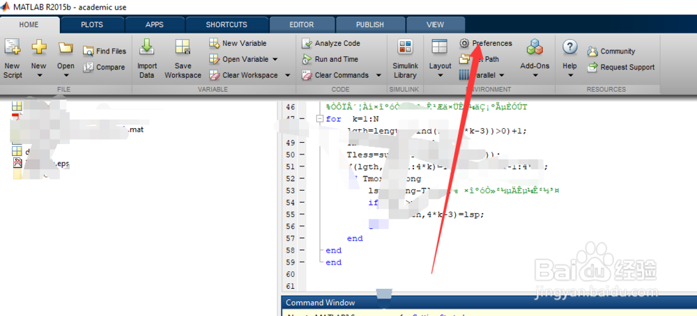Run Analyze Code
This screenshot has height=316, width=697.
[331, 43]
